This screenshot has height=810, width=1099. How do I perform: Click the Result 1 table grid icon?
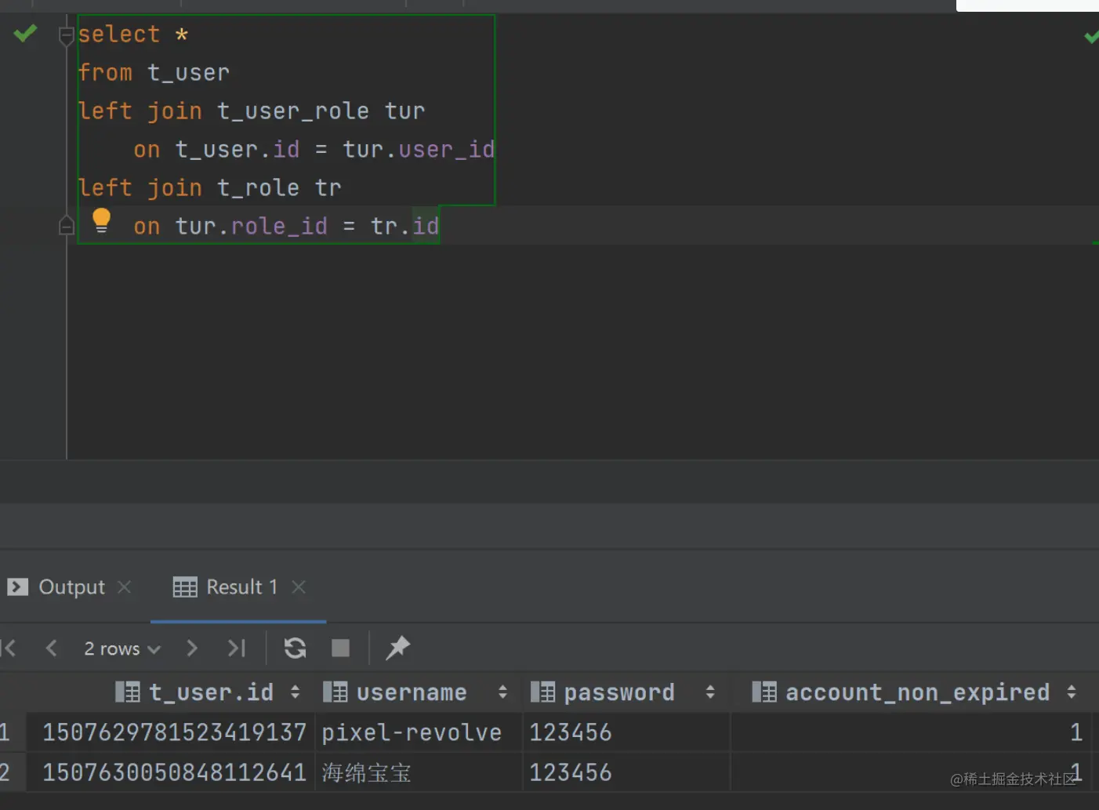click(185, 587)
